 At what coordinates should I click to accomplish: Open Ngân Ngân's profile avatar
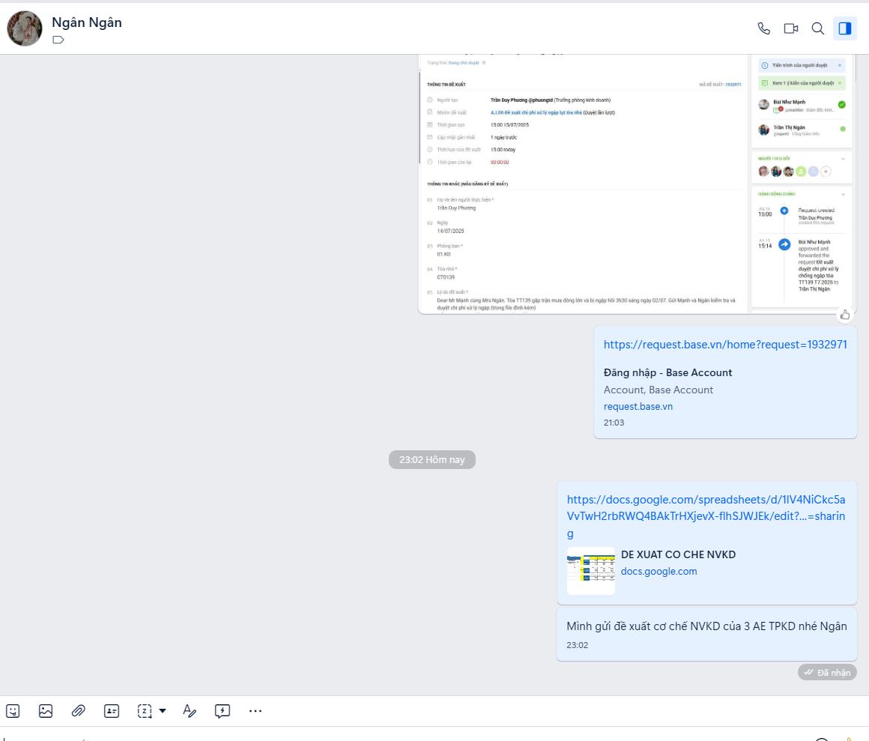pos(25,28)
